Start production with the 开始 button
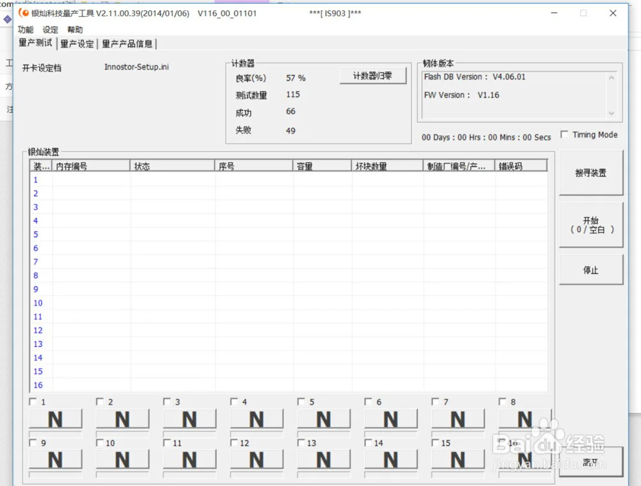This screenshot has height=486, width=641. (x=591, y=225)
